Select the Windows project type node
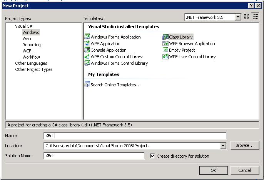This screenshot has width=264, height=180. 31,32
